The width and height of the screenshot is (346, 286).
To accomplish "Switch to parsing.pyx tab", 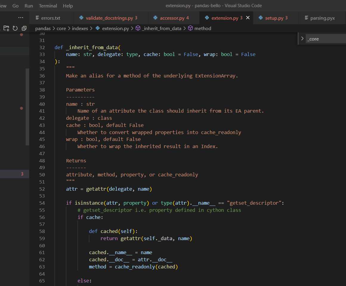I will click(322, 18).
